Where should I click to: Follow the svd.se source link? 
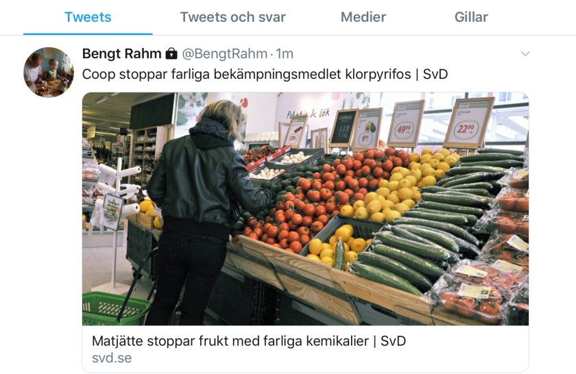click(112, 358)
